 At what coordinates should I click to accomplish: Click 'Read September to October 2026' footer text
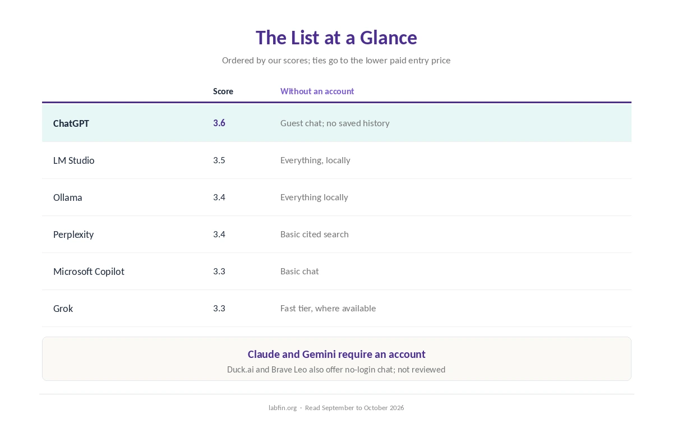[354, 408]
